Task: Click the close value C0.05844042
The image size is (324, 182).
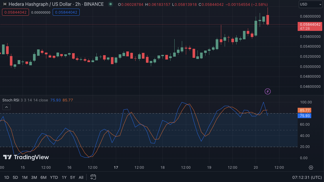Action: [211, 4]
